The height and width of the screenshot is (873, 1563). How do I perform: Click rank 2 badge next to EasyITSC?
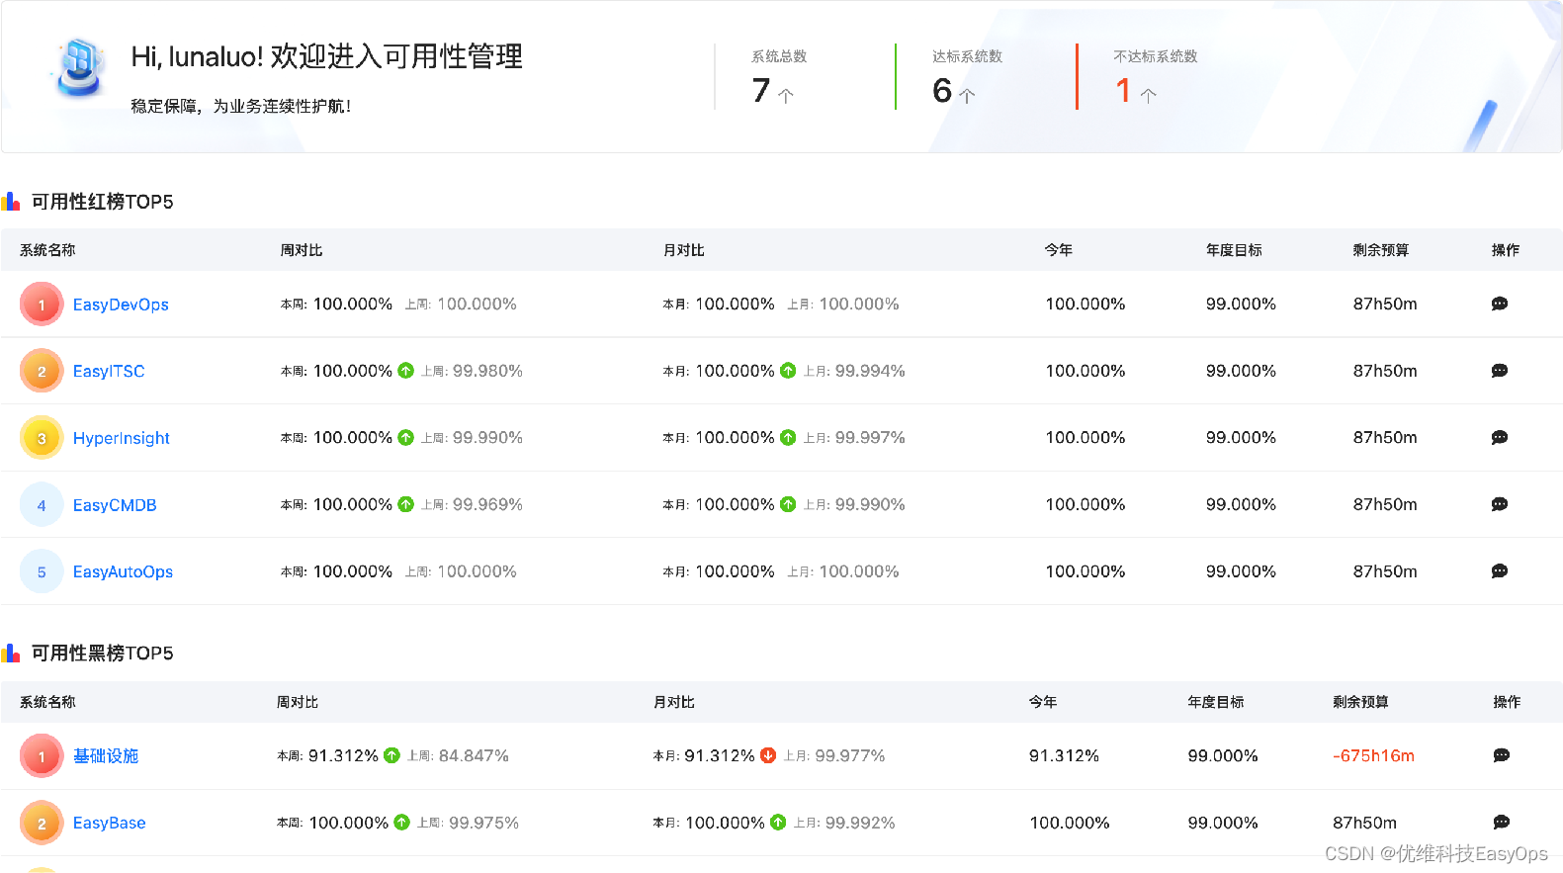pyautogui.click(x=42, y=372)
